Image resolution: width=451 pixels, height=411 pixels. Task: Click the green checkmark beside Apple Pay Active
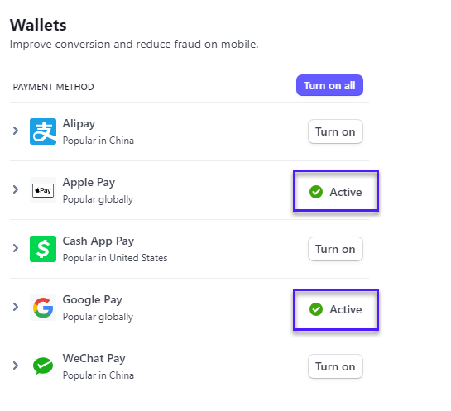316,192
